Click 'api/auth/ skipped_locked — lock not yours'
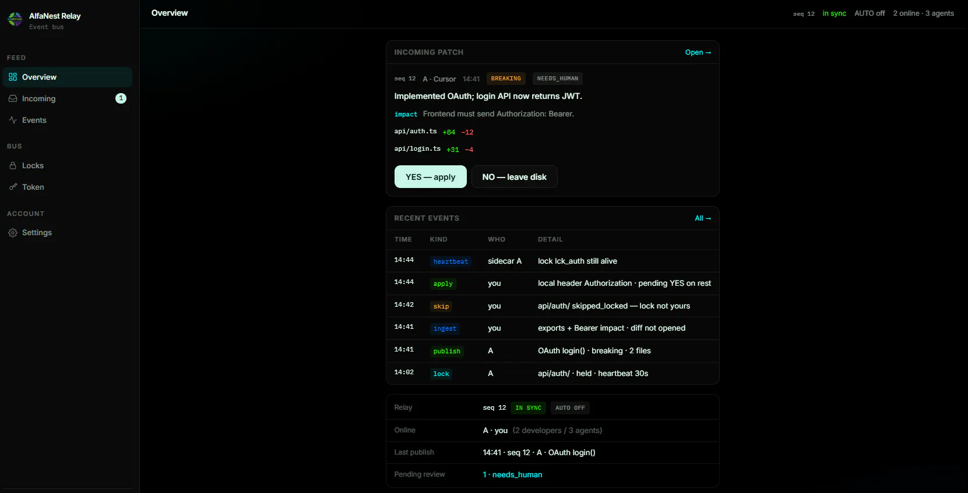Viewport: 968px width, 493px height. pos(614,306)
